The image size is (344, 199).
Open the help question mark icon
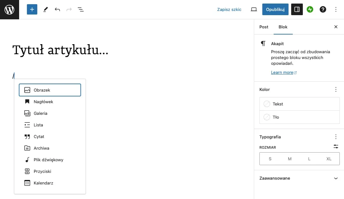pyautogui.click(x=323, y=9)
